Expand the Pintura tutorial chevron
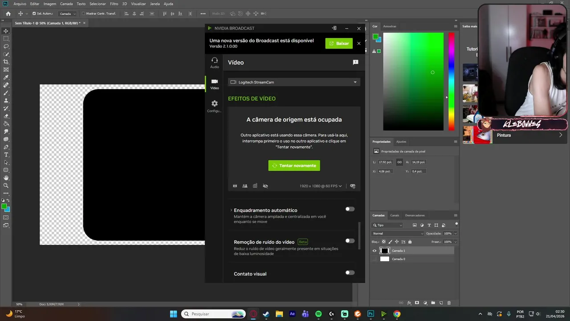Viewport: 570px width, 321px height. click(561, 135)
